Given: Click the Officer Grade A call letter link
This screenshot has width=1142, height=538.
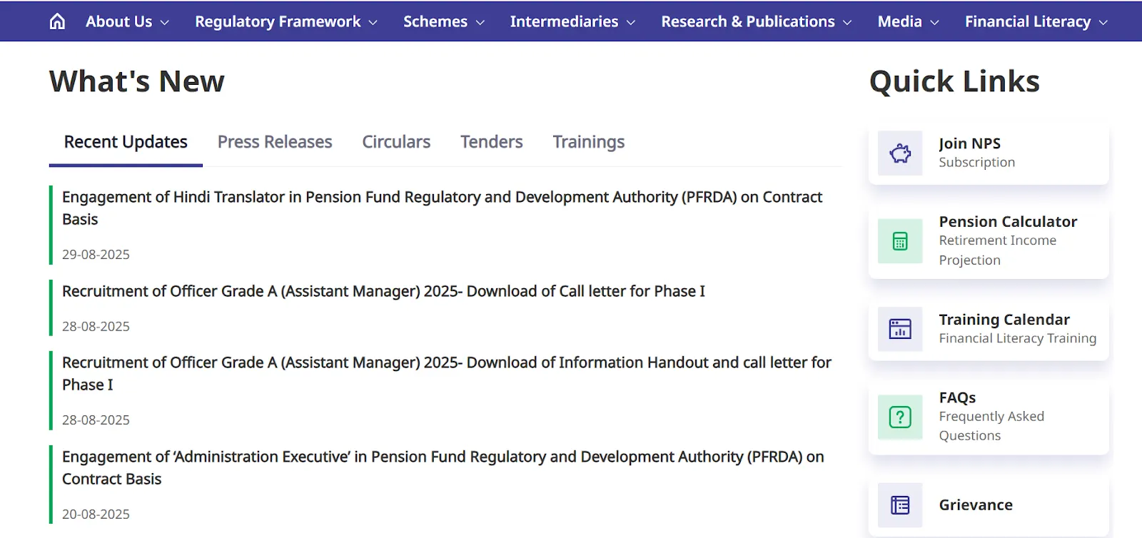Looking at the screenshot, I should (x=383, y=291).
